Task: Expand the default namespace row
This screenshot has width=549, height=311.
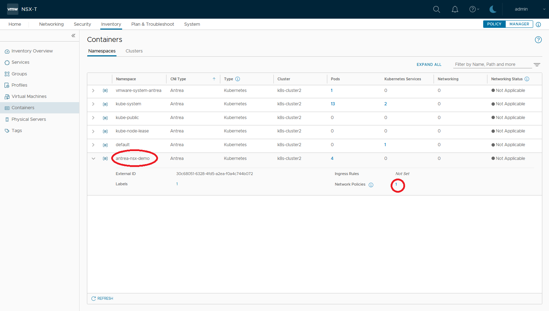Action: point(93,145)
